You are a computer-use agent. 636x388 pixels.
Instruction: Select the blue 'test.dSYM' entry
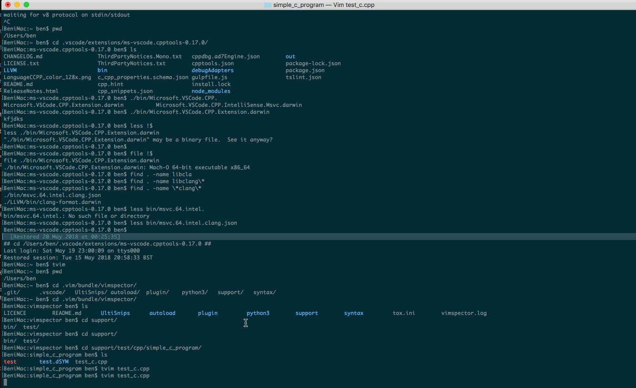pyautogui.click(x=54, y=362)
